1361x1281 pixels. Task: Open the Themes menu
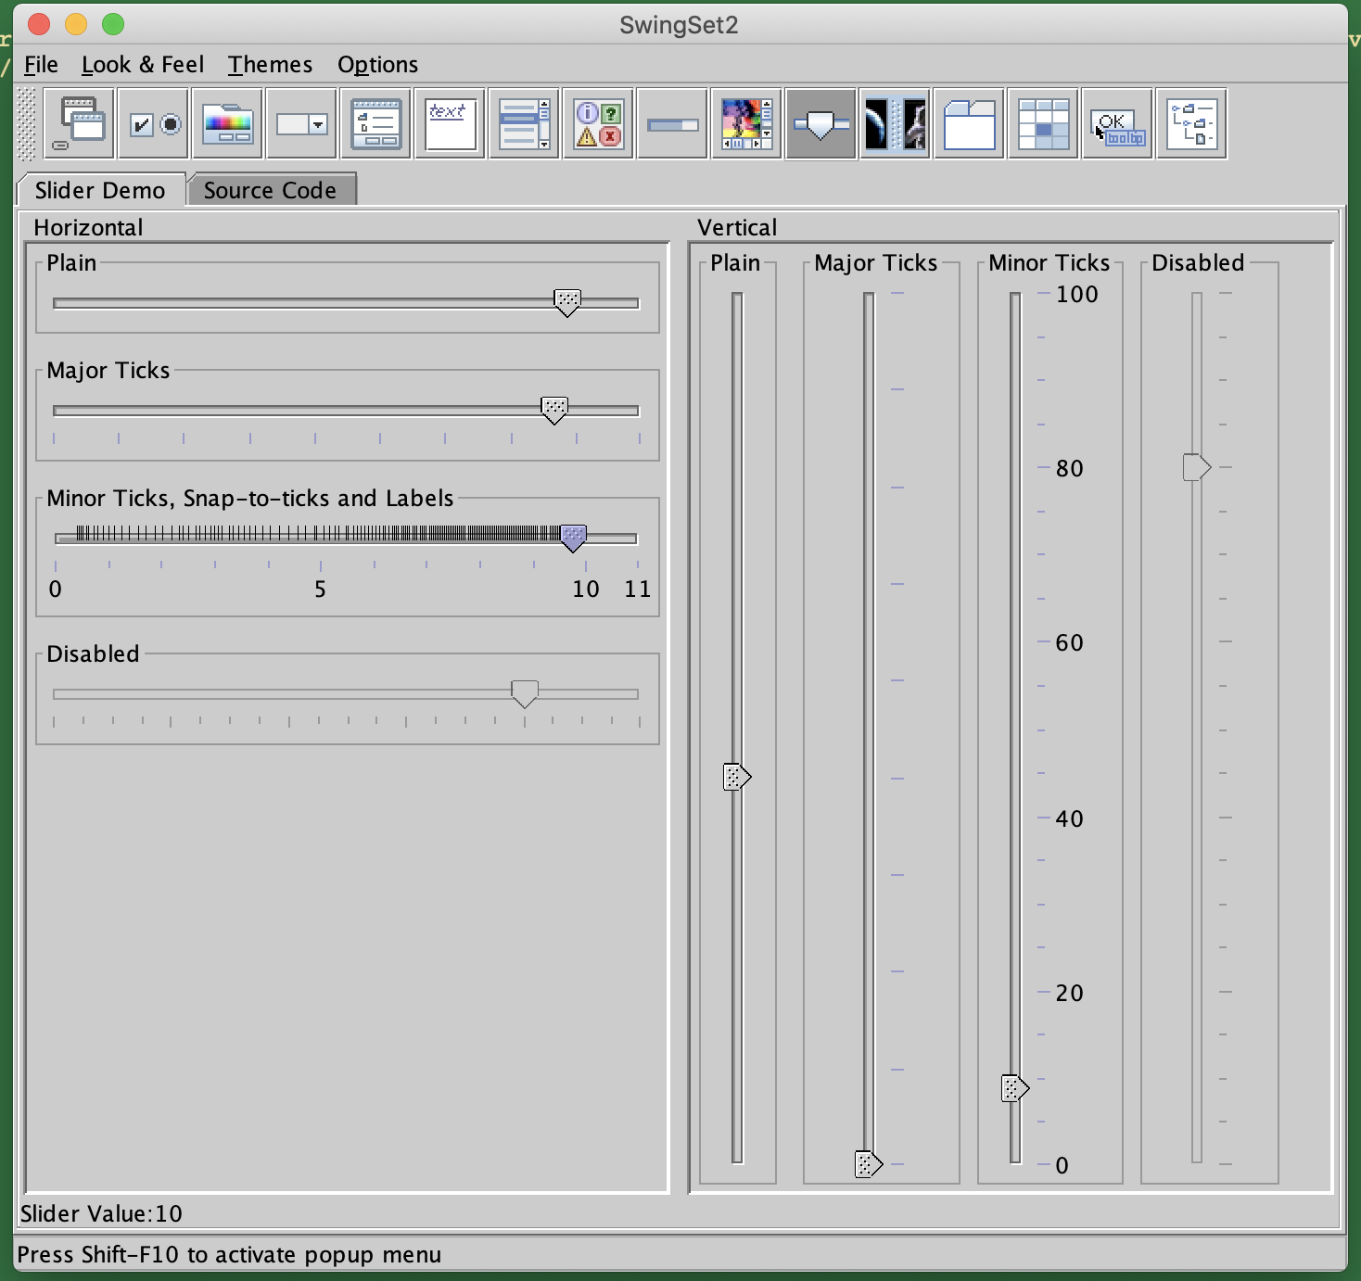270,65
